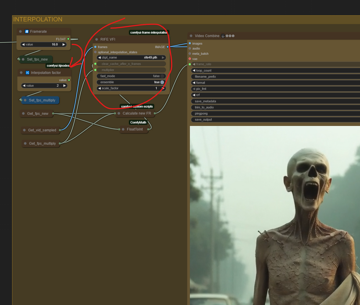
Task: Toggle the ensemble switch in RIFE VFI
Action: pos(162,82)
